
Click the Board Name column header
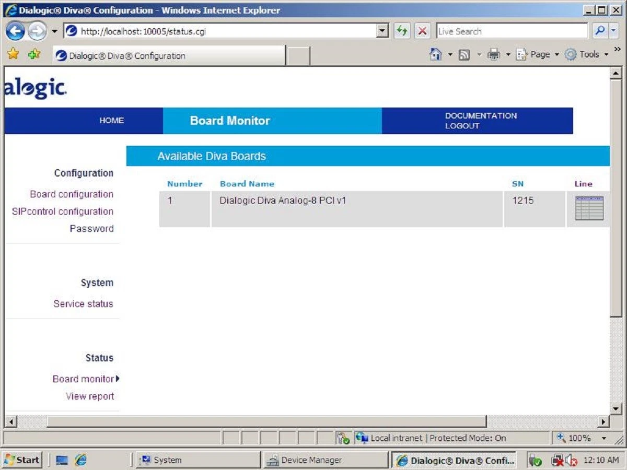pos(247,184)
